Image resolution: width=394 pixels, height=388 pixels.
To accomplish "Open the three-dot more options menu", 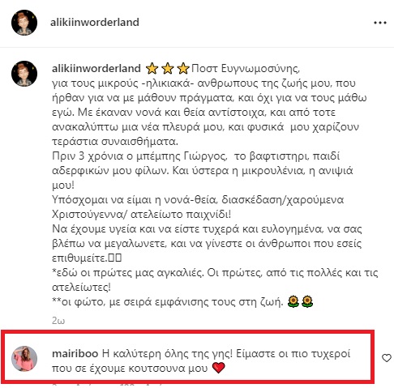I will pos(380,23).
